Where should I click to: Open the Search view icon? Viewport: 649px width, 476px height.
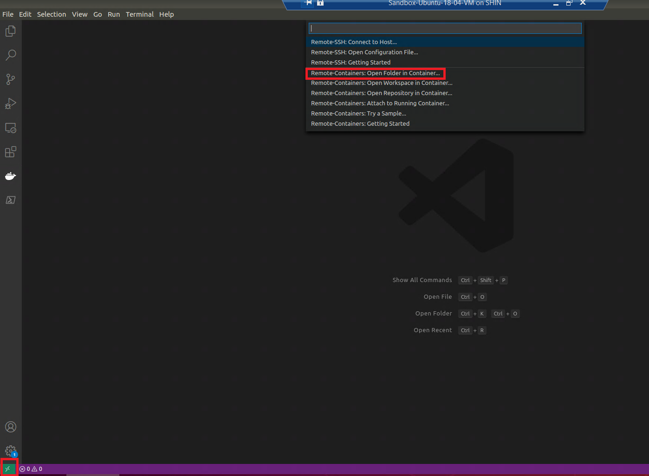click(x=10, y=55)
